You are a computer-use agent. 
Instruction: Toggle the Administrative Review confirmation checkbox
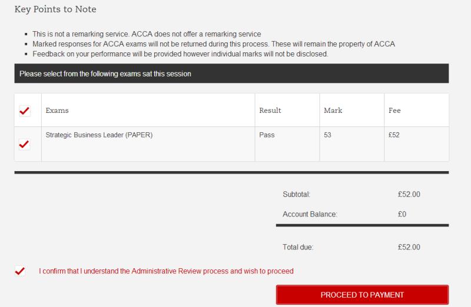(20, 271)
